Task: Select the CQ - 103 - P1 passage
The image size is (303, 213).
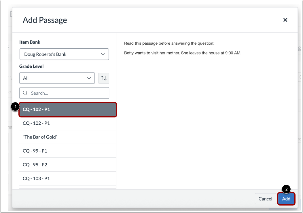Action: point(68,178)
